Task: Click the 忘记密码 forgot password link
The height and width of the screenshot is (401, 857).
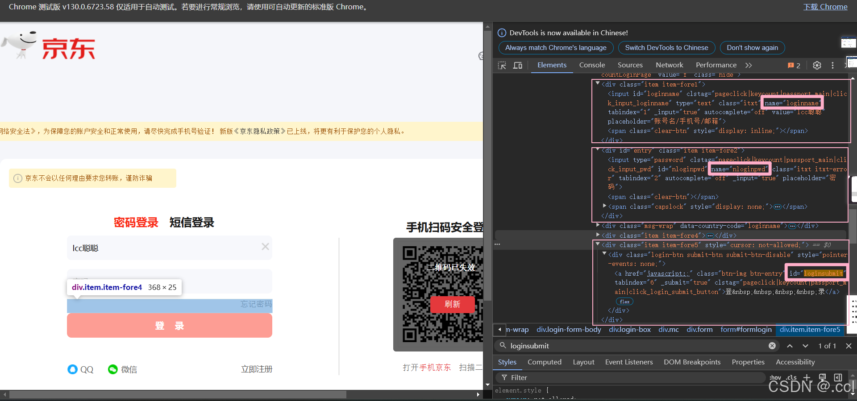Action: point(256,304)
